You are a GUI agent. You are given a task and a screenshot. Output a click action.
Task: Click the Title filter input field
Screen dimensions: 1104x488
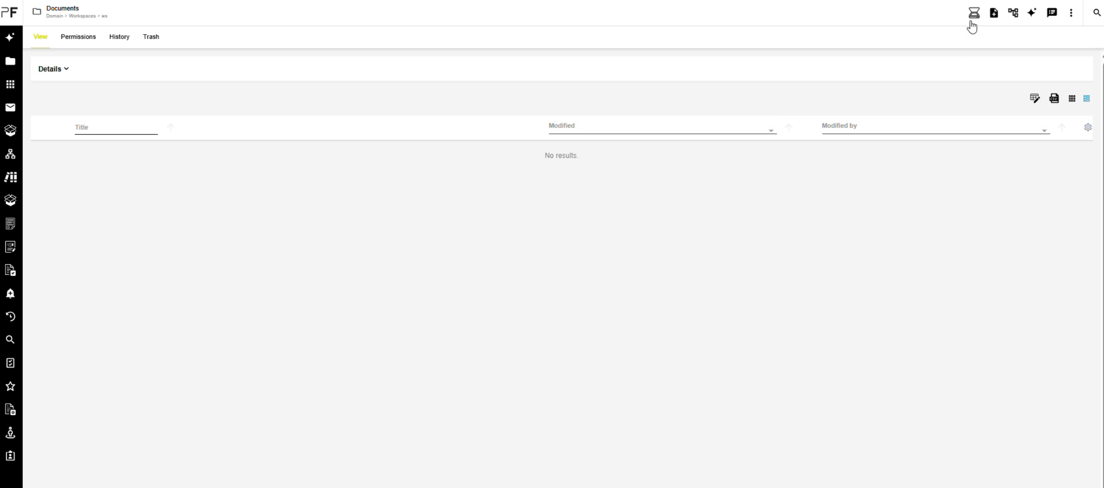pos(116,128)
